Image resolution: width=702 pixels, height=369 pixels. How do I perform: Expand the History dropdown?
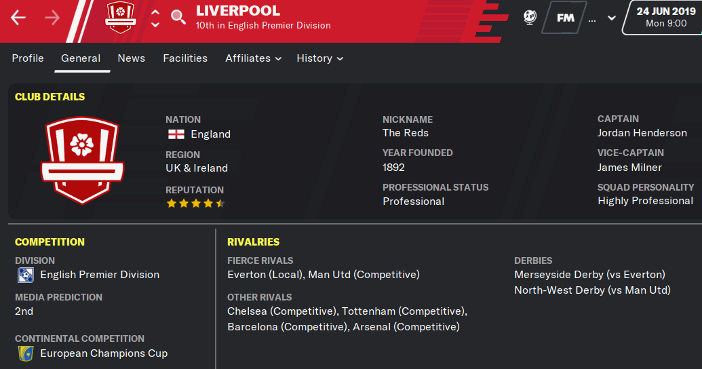click(319, 58)
